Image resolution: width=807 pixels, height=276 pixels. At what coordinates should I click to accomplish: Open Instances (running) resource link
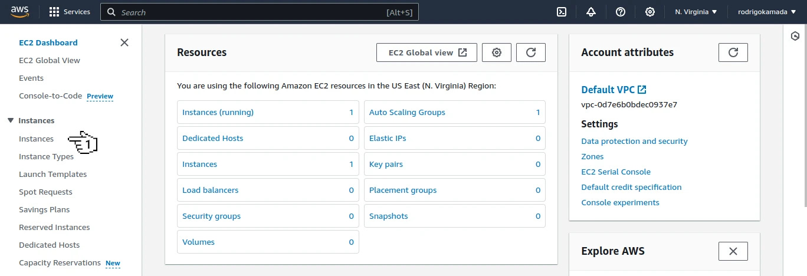218,112
